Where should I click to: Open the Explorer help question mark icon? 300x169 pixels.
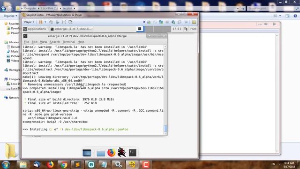[295, 16]
